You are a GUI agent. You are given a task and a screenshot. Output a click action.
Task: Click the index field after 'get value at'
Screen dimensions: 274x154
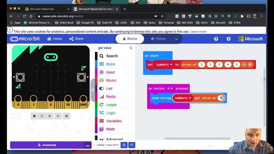221,98
